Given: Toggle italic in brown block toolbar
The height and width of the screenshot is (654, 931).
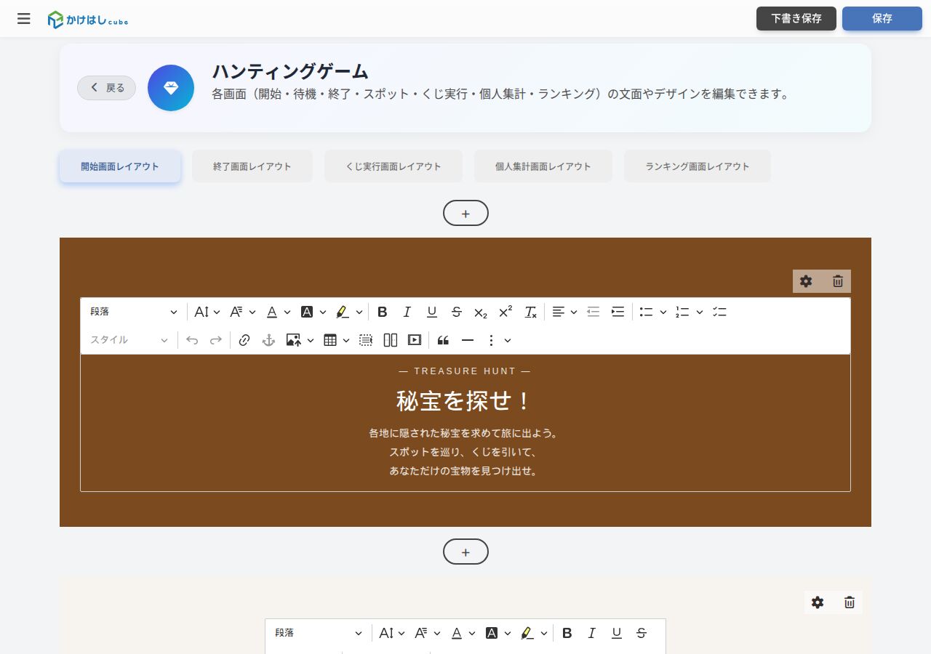Looking at the screenshot, I should coord(407,312).
